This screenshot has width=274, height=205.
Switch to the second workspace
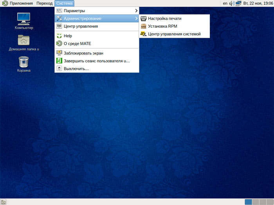coord(256,202)
